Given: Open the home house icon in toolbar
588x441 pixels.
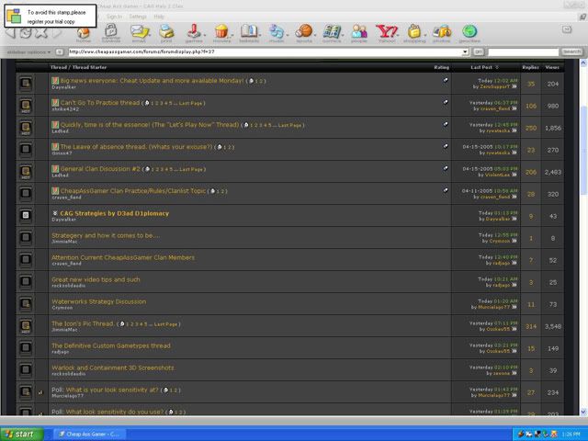Looking at the screenshot, I should click(84, 32).
